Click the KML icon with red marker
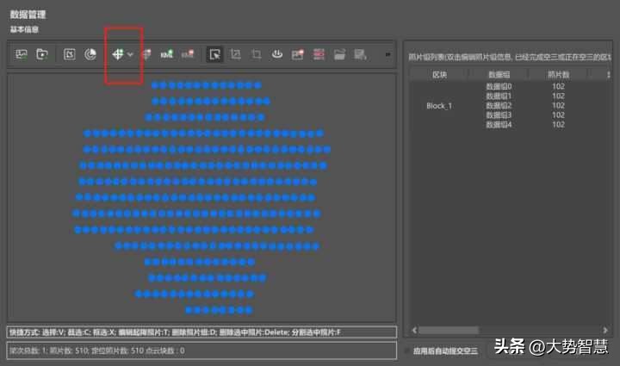 click(188, 54)
